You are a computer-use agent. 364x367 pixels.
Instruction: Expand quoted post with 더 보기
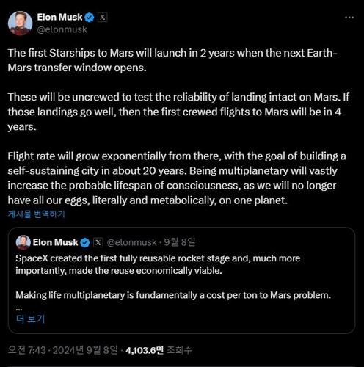(x=30, y=319)
